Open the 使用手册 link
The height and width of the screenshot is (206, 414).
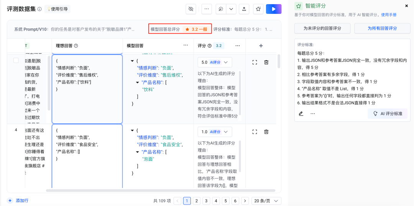click(x=389, y=15)
